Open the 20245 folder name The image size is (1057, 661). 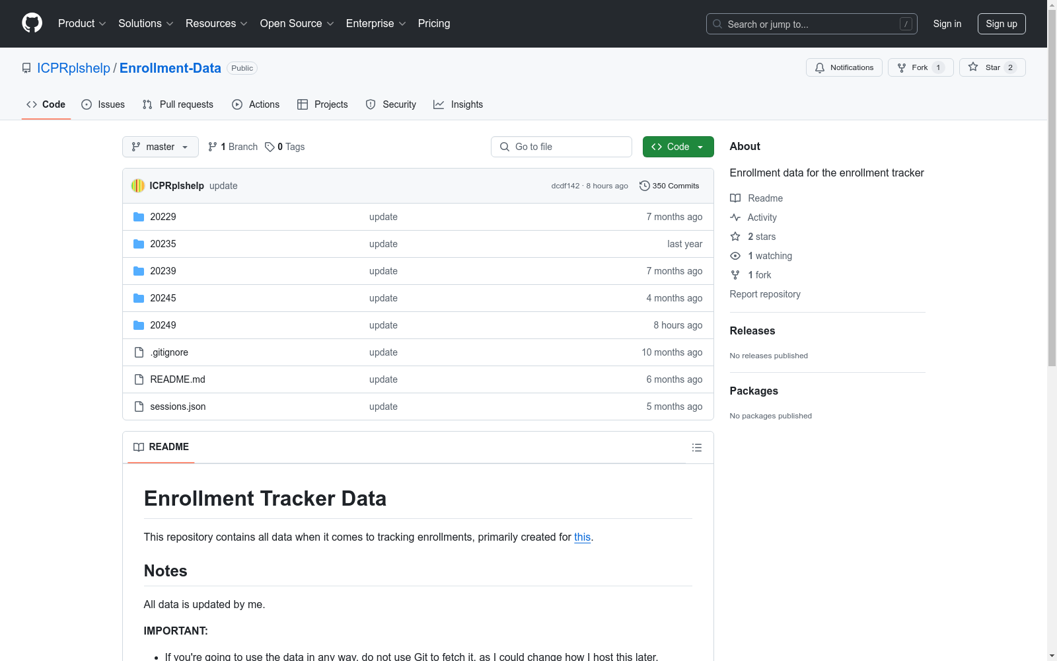point(163,298)
